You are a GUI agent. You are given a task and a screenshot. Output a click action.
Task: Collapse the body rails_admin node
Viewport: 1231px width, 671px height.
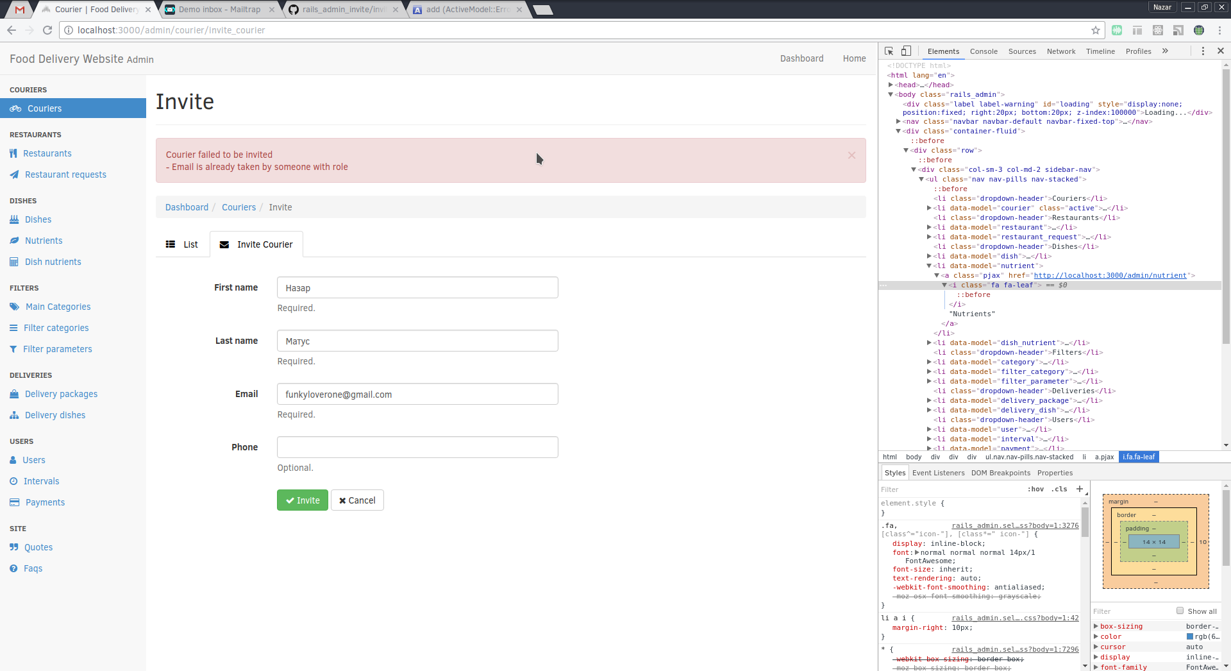coord(891,94)
